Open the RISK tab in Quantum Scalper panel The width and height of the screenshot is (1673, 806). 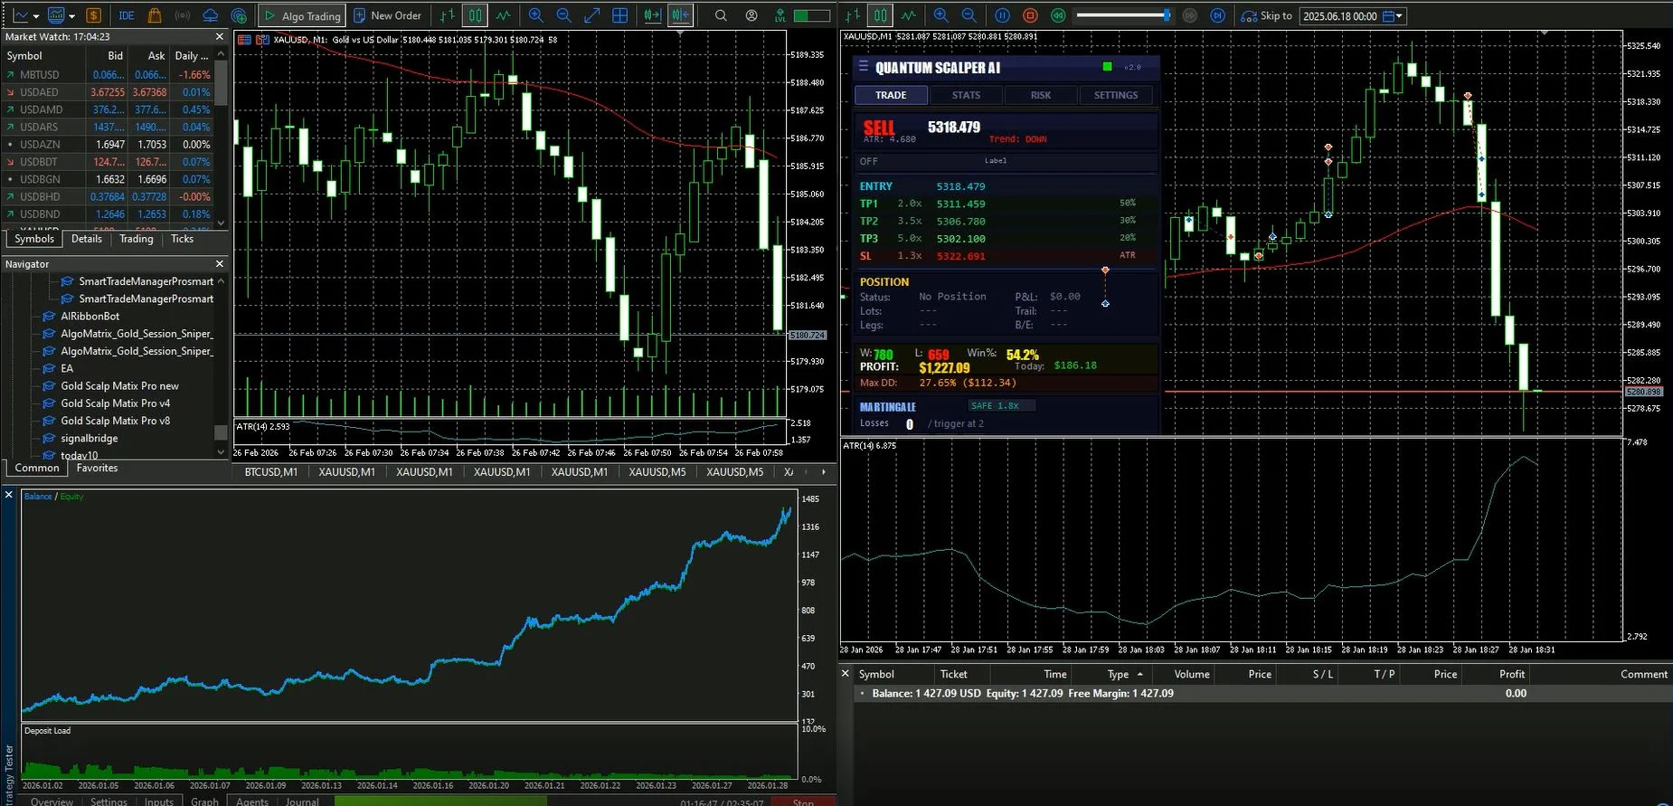pos(1041,95)
